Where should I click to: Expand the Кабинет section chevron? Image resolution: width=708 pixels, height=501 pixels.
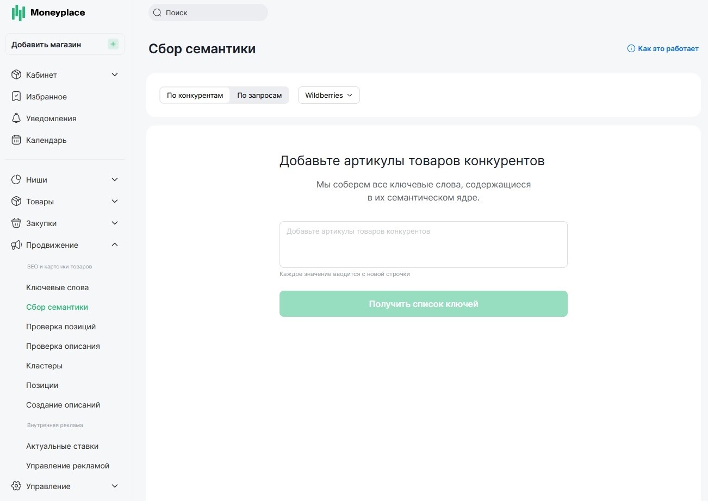pyautogui.click(x=115, y=75)
